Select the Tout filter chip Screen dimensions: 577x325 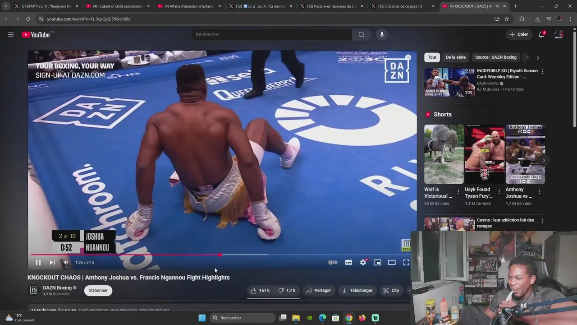tap(432, 57)
